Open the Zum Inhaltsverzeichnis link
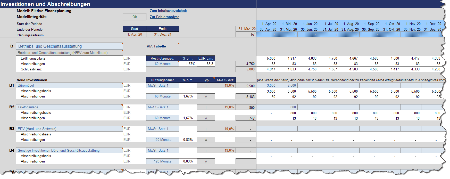Viewport: 450px width, 179px height. coord(169,11)
